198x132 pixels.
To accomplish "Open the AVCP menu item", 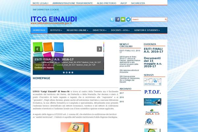I will 124,3.
